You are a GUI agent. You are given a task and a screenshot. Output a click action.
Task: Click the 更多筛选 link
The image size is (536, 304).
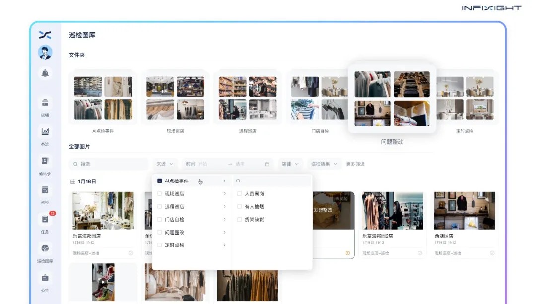point(355,164)
